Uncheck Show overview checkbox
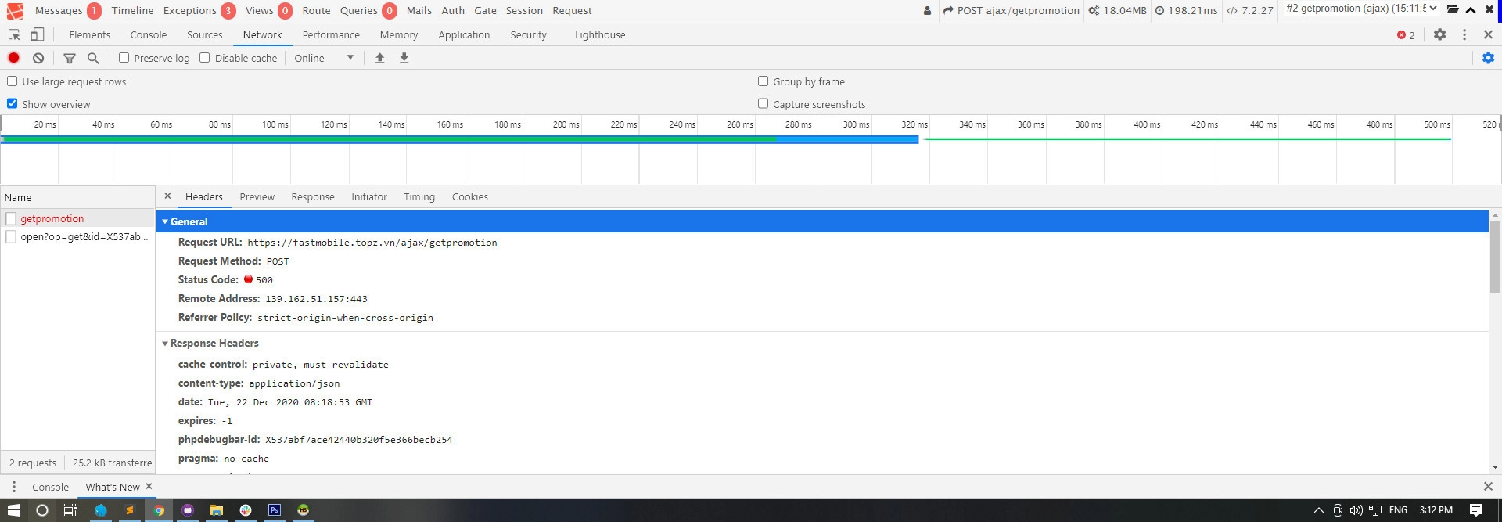This screenshot has width=1502, height=522. (x=13, y=103)
